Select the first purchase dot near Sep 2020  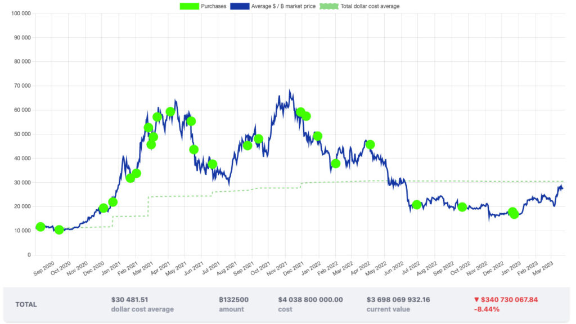pos(39,227)
